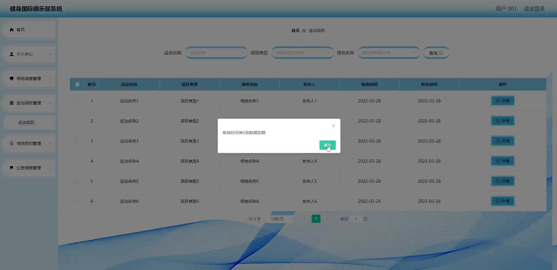Toggle the select-all checkbox in table header
The width and height of the screenshot is (557, 270).
point(77,84)
